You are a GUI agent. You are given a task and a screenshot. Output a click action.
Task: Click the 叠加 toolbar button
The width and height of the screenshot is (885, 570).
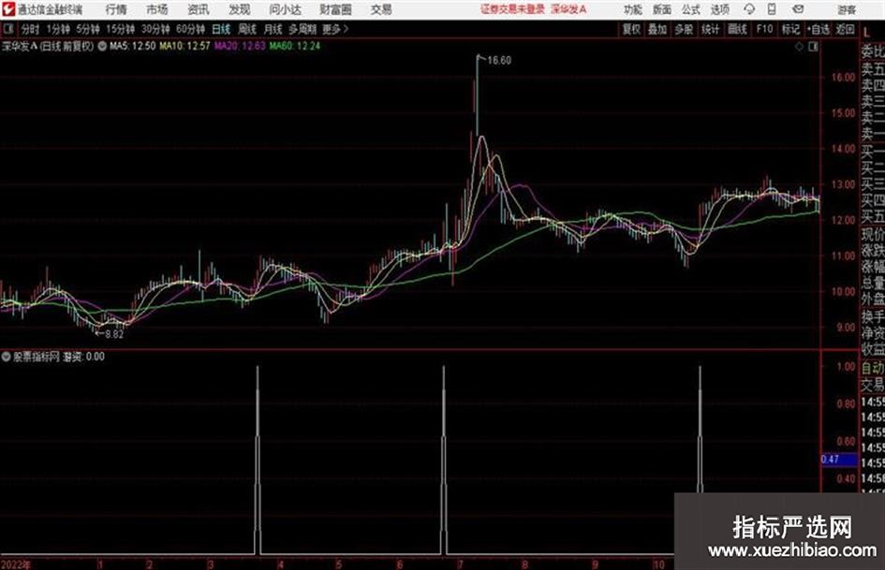(x=657, y=29)
